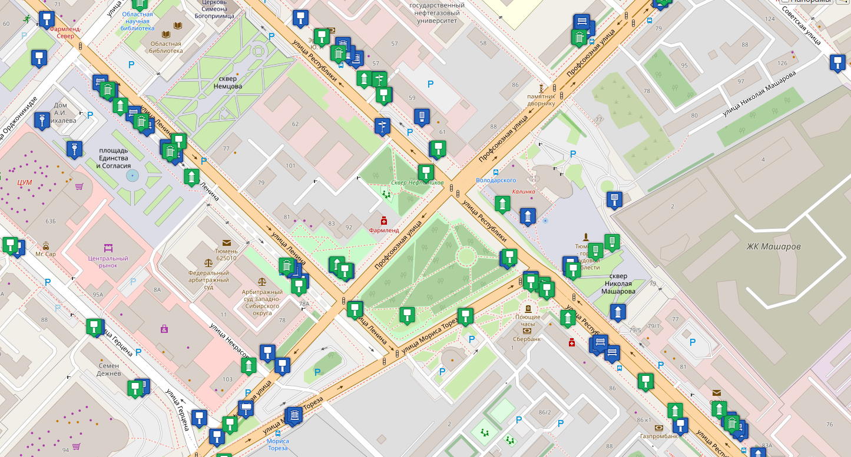Click the red Фармленд pharmacy icon

(x=384, y=221)
